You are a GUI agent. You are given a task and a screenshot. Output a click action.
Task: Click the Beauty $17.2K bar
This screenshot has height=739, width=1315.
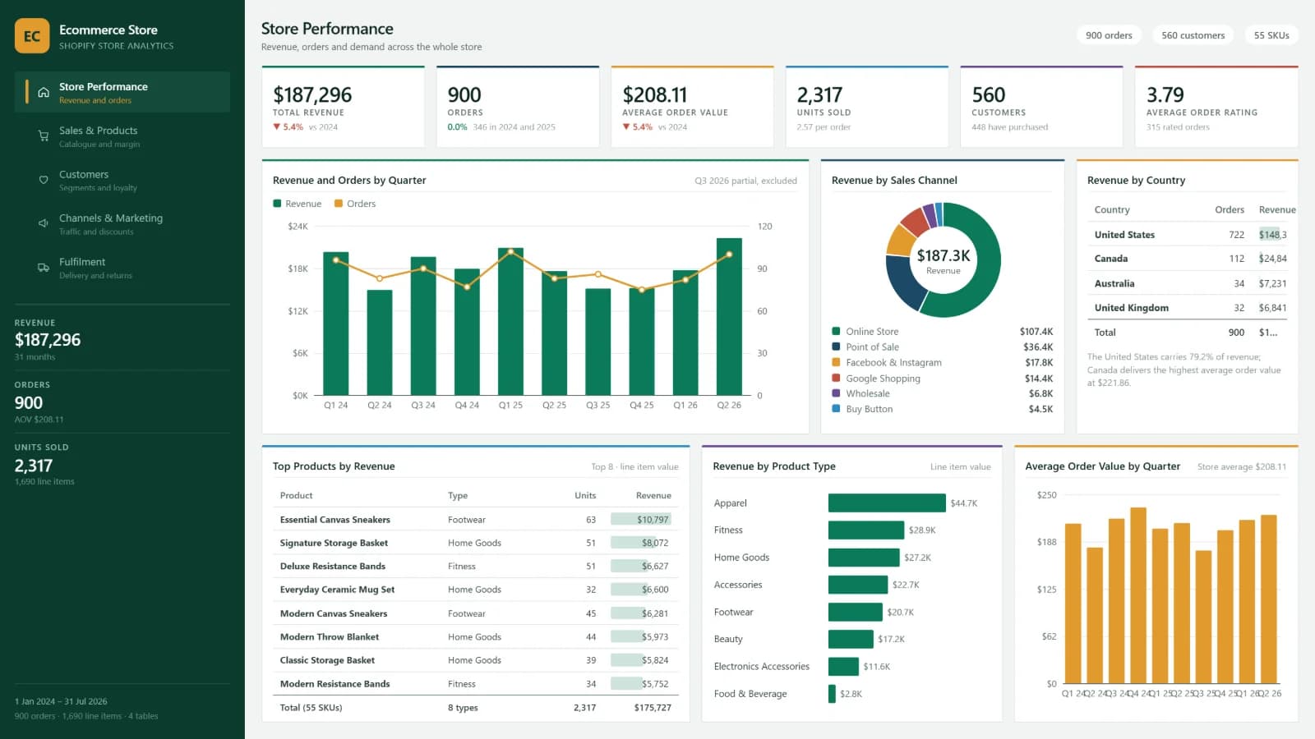[x=851, y=639]
